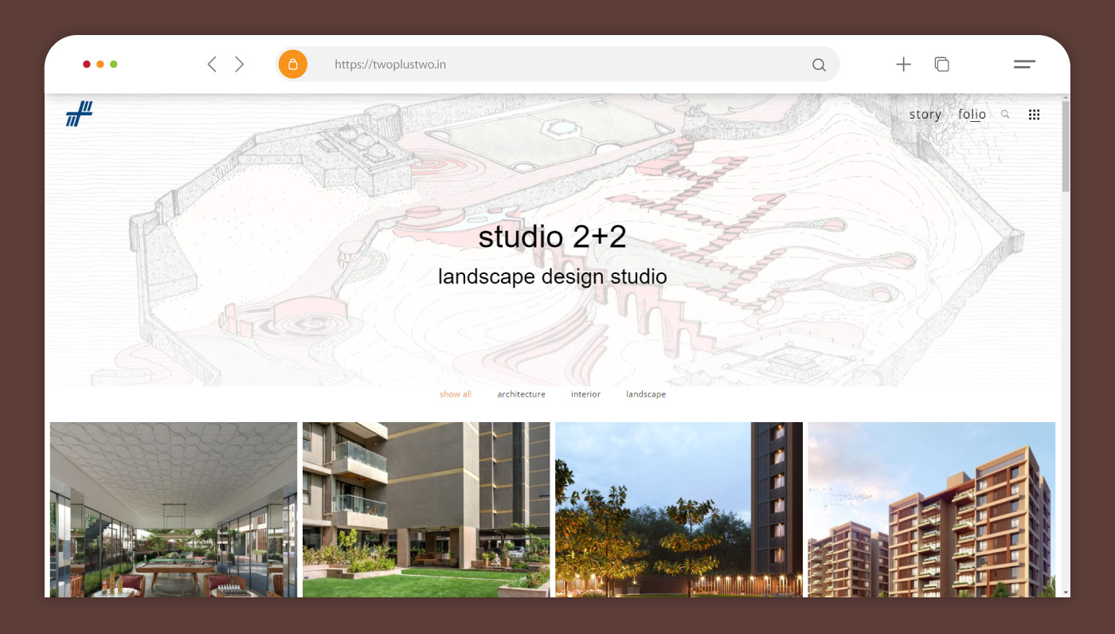1115x634 pixels.
Task: Open the browser hamburger menu
Action: (x=1024, y=65)
